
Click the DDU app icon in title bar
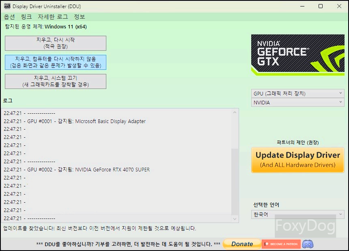point(7,6)
